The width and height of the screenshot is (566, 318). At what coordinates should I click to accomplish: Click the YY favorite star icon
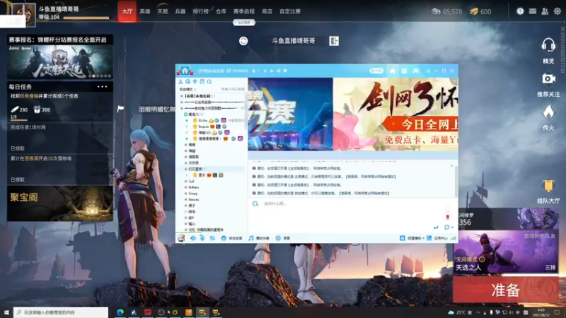click(x=265, y=71)
